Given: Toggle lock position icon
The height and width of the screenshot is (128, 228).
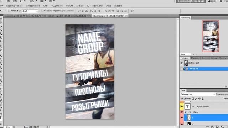Looking at the screenshot, I should tap(199, 99).
